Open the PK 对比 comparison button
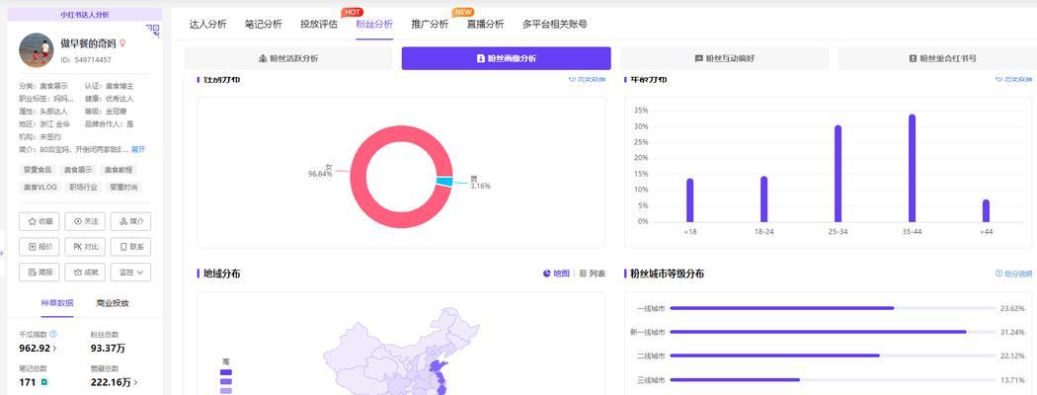The image size is (1037, 395). point(85,247)
